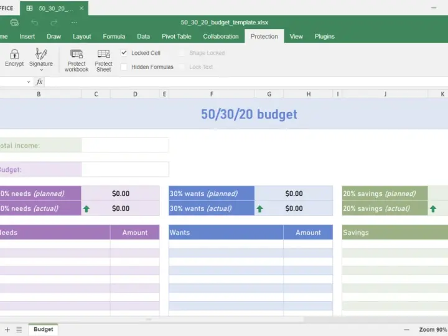Select column B header
The width and height of the screenshot is (448, 336).
[39, 94]
